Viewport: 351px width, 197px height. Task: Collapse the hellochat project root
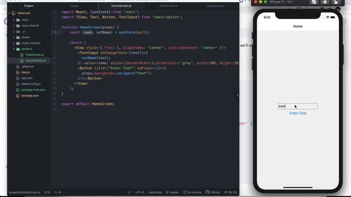(10, 13)
